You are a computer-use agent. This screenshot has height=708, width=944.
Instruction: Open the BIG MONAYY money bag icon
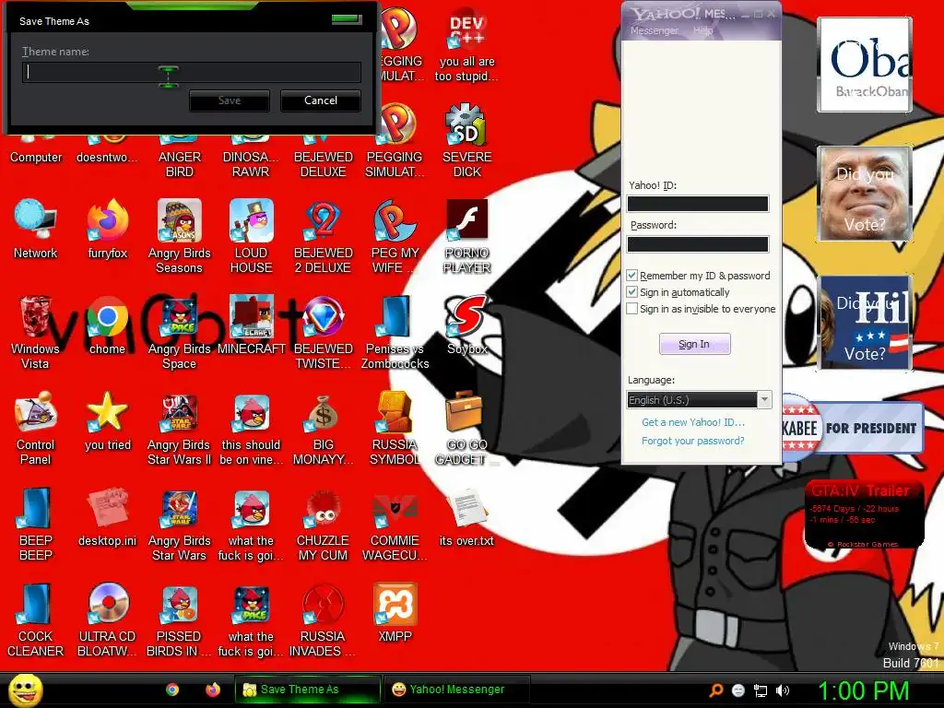(323, 428)
